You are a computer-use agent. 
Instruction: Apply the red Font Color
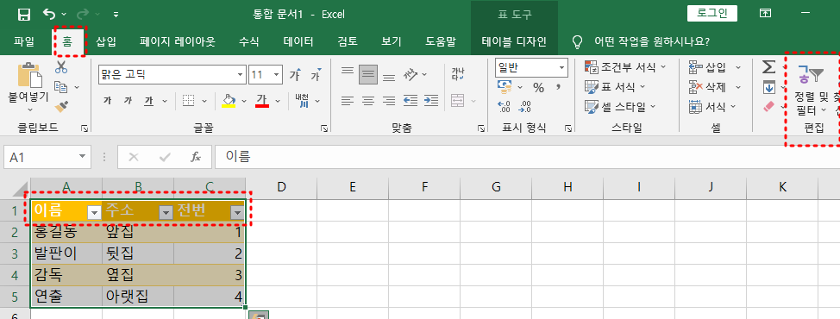click(x=262, y=101)
